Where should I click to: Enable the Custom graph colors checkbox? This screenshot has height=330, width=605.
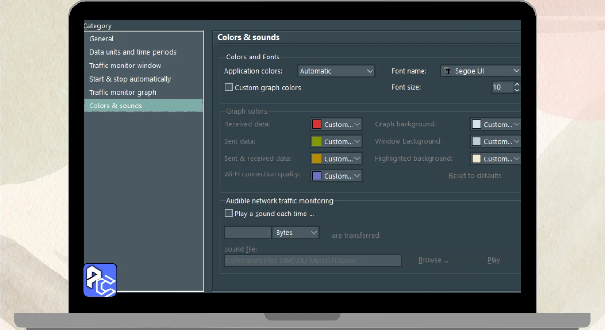click(x=229, y=87)
